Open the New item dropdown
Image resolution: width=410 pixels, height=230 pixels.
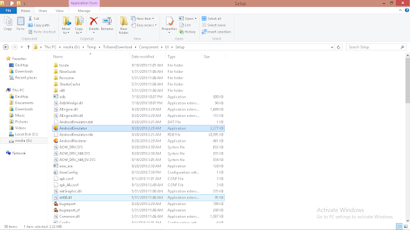[142, 19]
